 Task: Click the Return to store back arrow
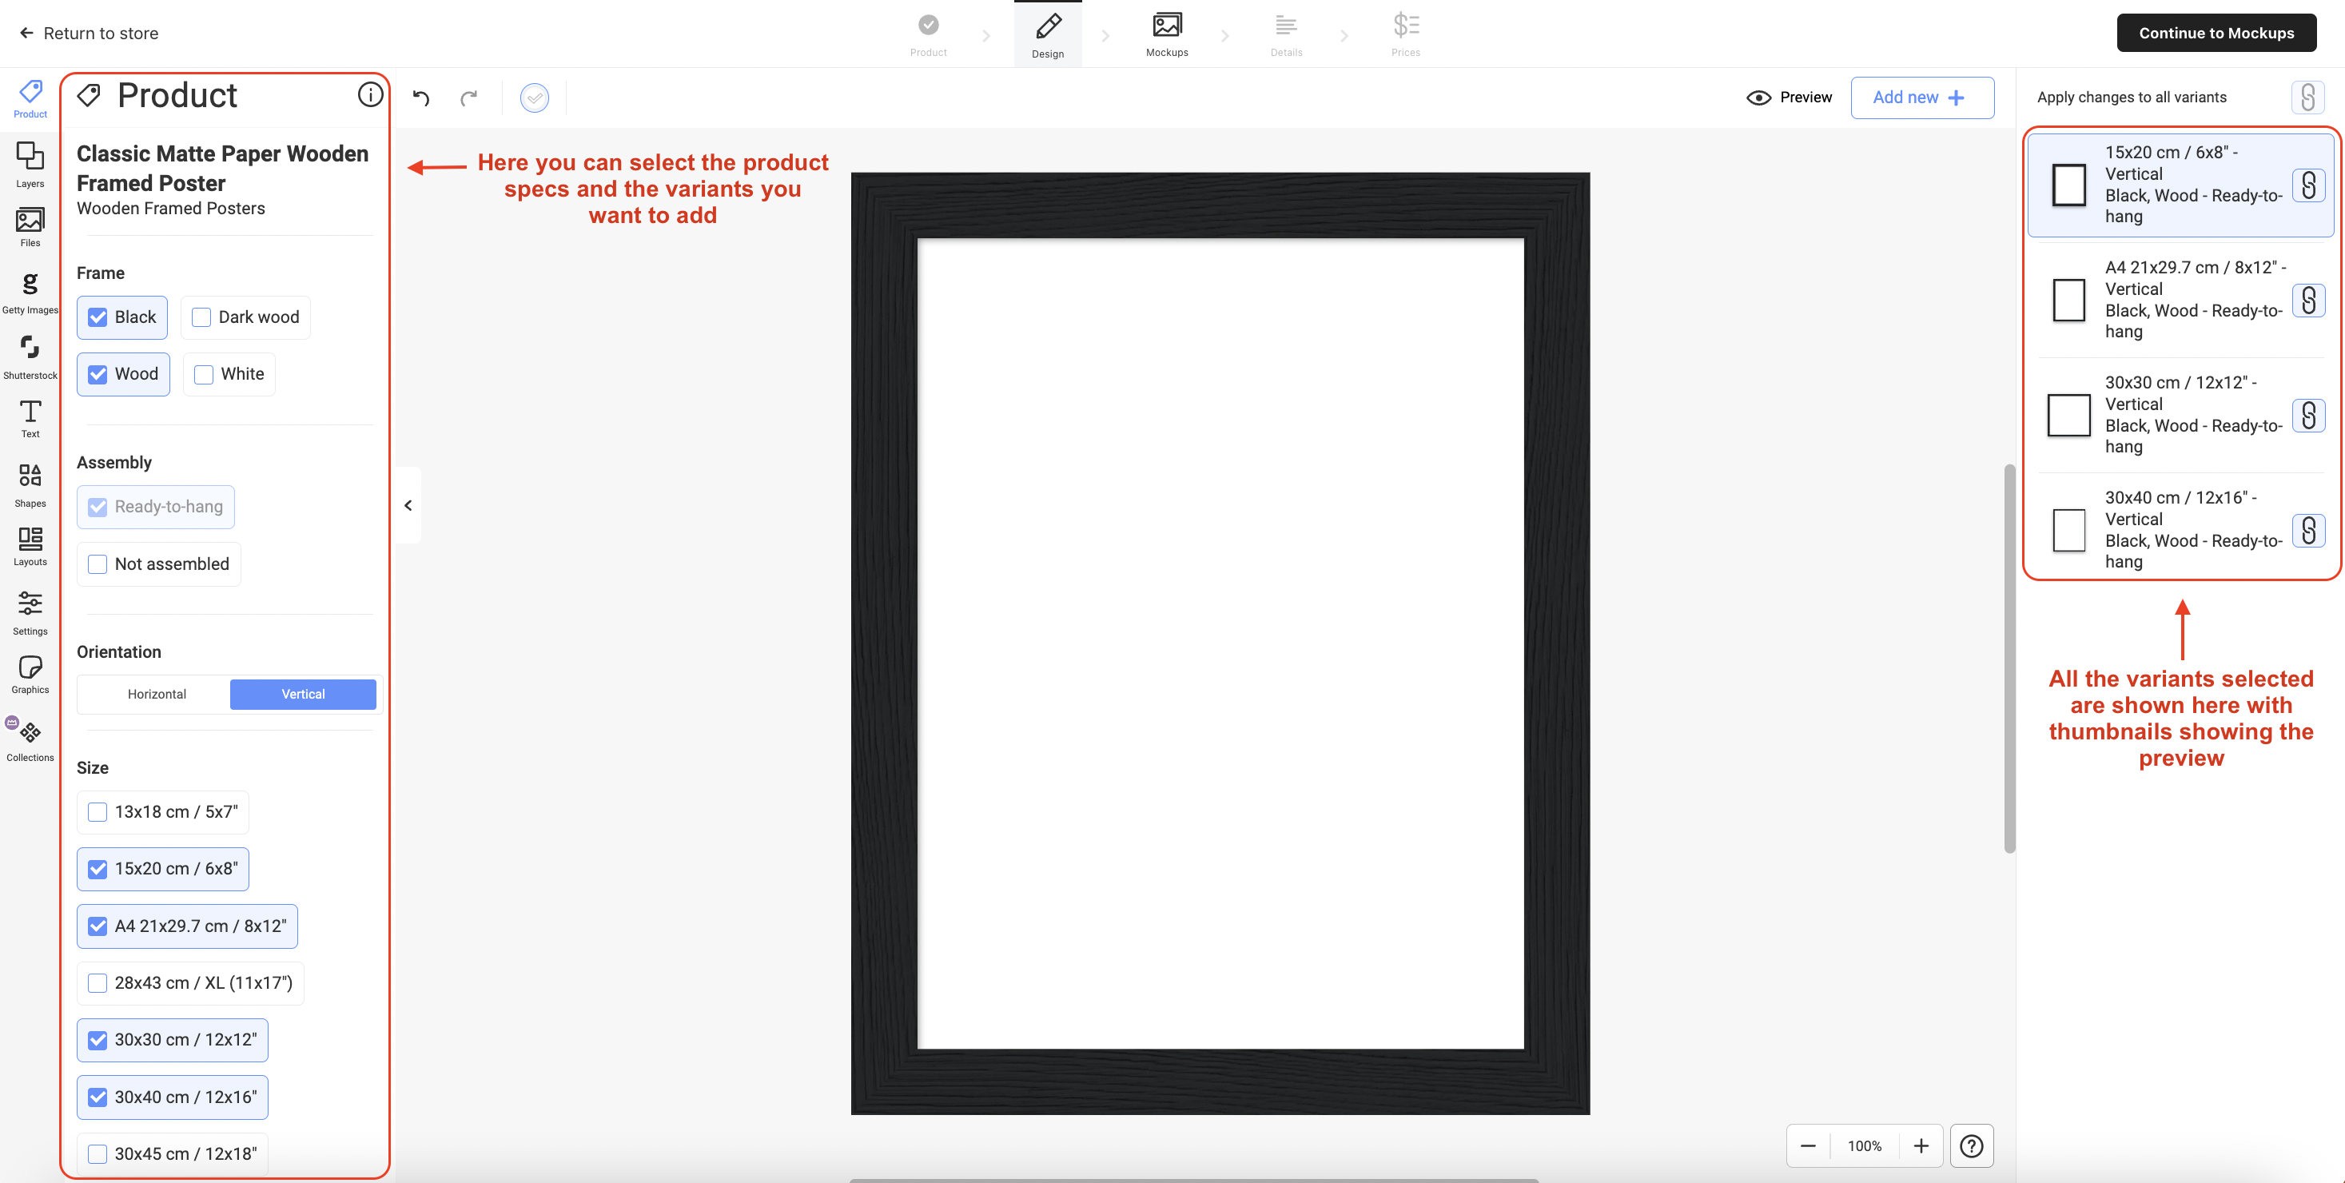click(x=26, y=33)
